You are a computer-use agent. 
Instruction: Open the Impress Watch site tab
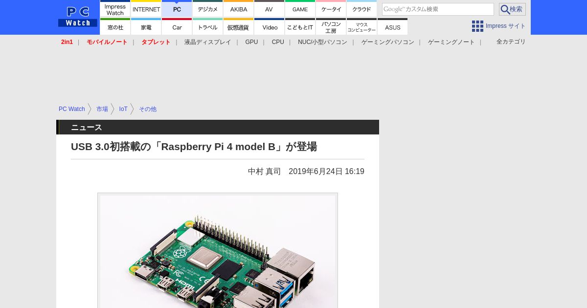[115, 8]
